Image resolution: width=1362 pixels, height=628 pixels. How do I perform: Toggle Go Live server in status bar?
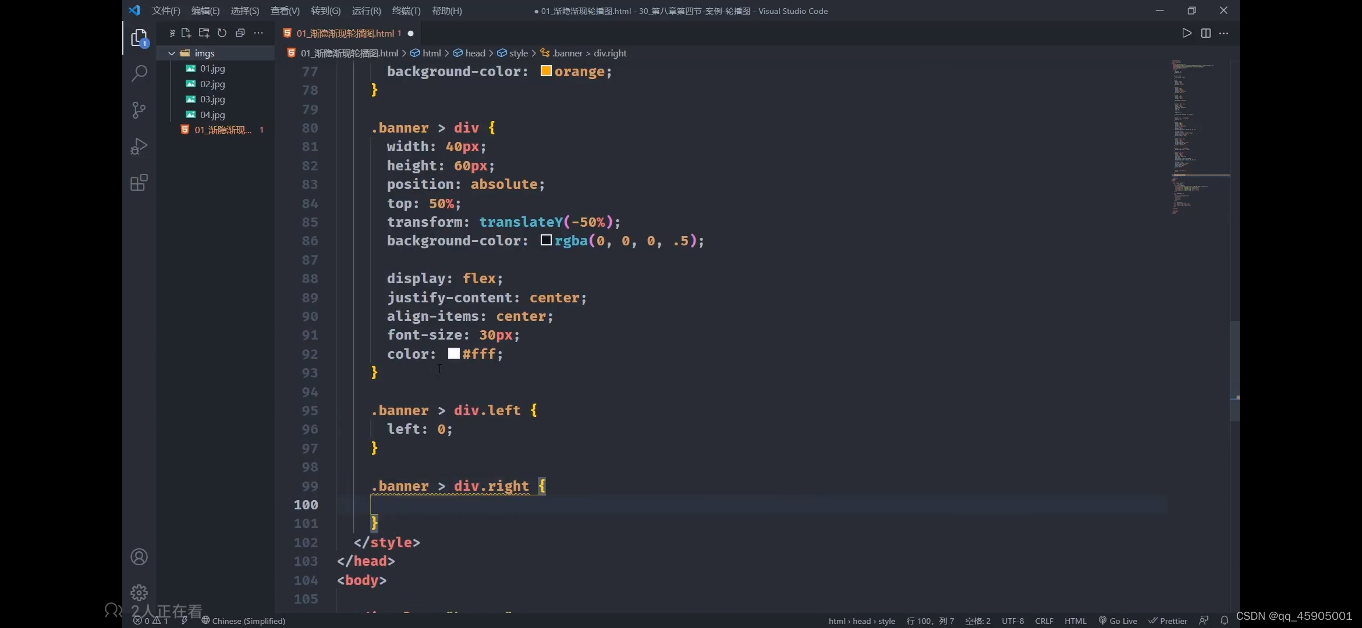(x=1118, y=621)
